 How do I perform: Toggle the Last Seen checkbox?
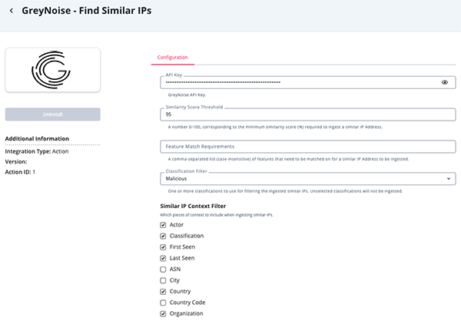tap(163, 258)
